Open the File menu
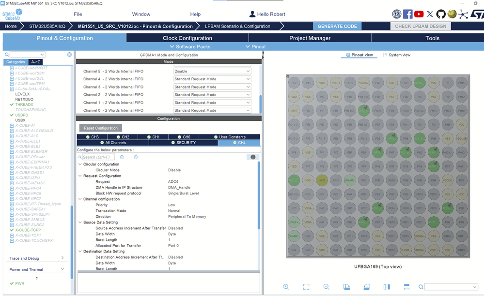This screenshot has width=484, height=296. point(78,14)
